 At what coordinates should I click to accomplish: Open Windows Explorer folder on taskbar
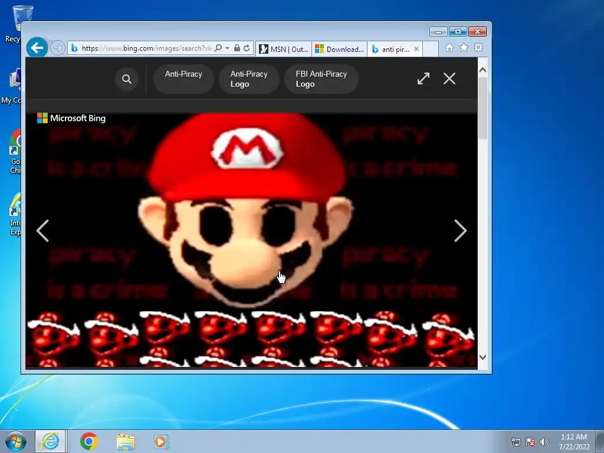click(126, 442)
